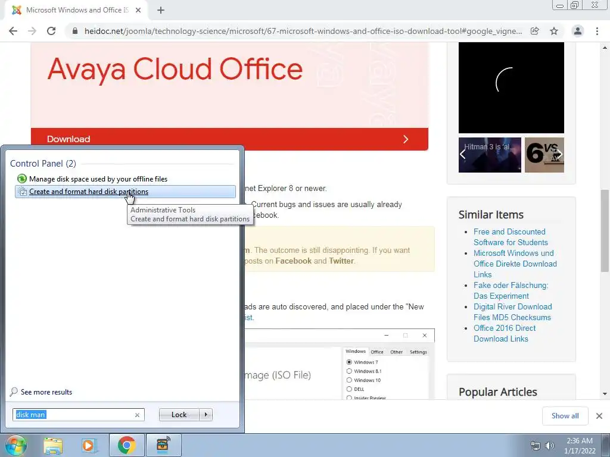The width and height of the screenshot is (610, 457).
Task: Clear the Start menu search text
Action: click(x=138, y=415)
